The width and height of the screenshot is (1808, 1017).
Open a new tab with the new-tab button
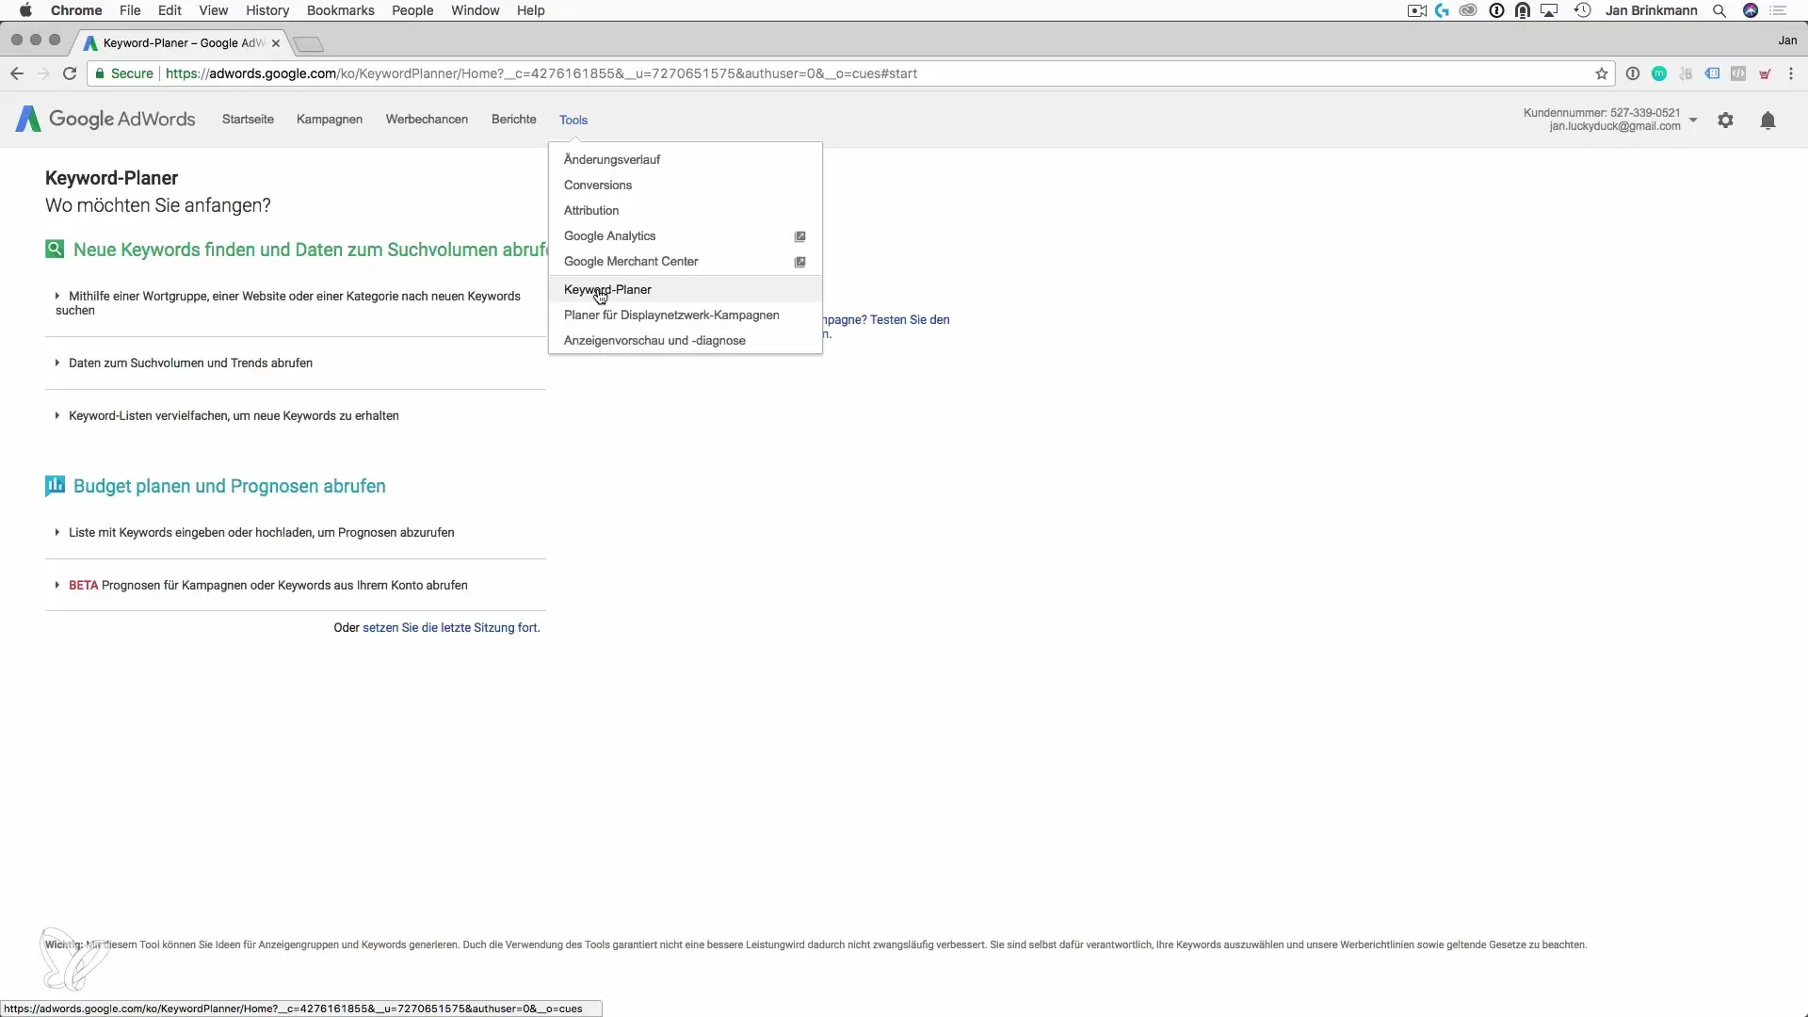[x=308, y=44]
